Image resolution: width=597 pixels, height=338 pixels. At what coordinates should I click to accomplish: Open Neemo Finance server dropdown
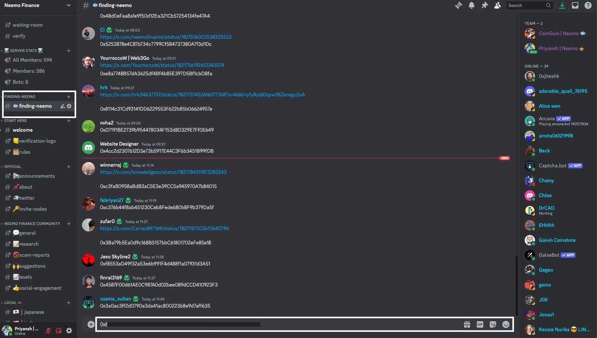click(38, 5)
